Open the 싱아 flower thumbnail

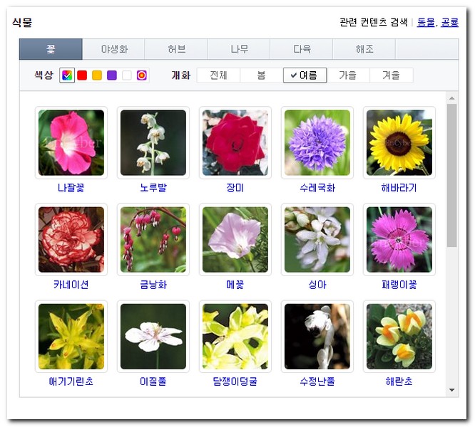click(317, 240)
